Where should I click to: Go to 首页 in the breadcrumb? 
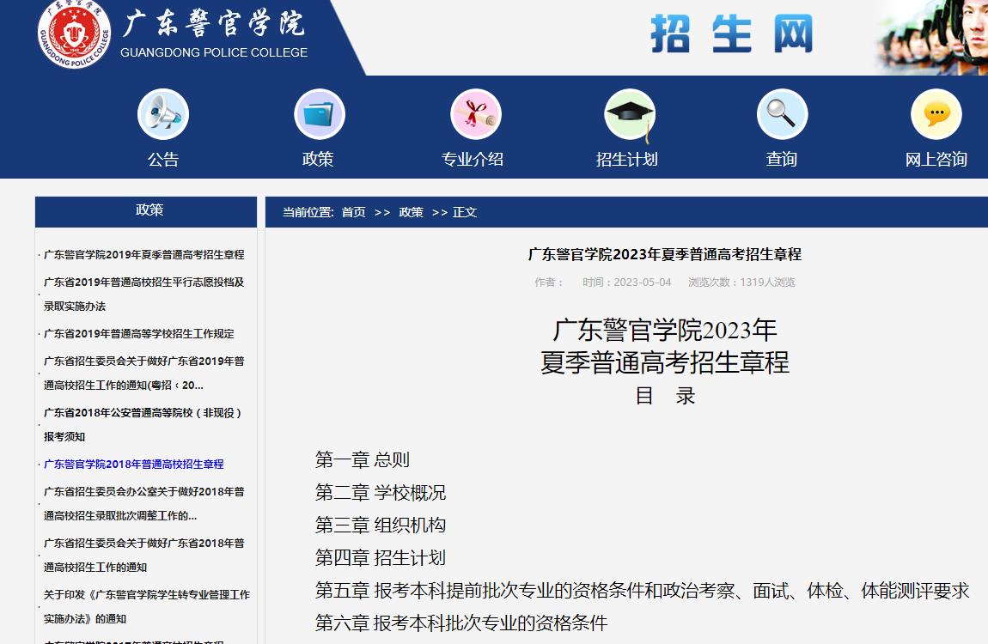click(x=353, y=212)
